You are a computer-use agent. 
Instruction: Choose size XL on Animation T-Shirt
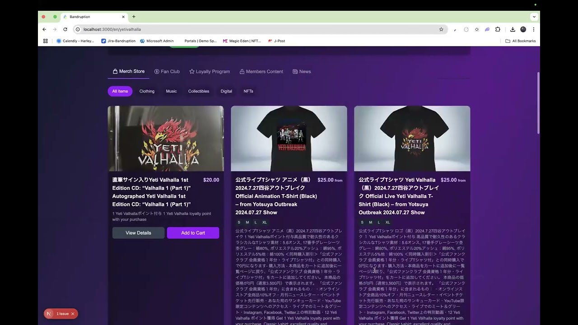tap(265, 222)
